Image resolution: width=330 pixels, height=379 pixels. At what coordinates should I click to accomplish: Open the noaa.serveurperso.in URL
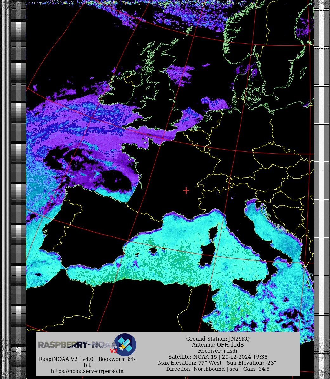pyautogui.click(x=87, y=371)
